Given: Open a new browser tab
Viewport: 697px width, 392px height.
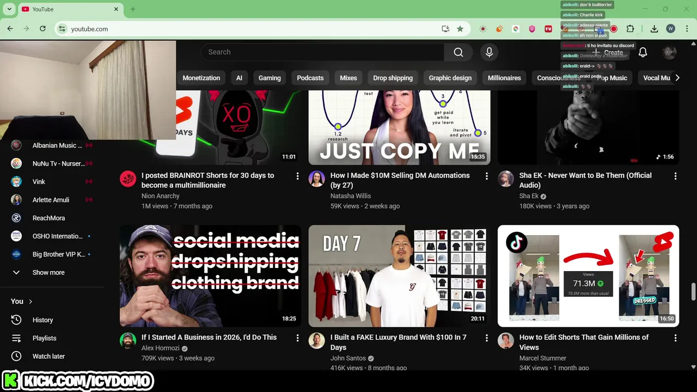Looking at the screenshot, I should [x=132, y=9].
